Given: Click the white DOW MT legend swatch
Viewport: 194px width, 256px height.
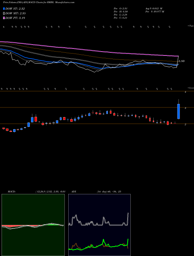Looking at the screenshot, I should 4,13.
